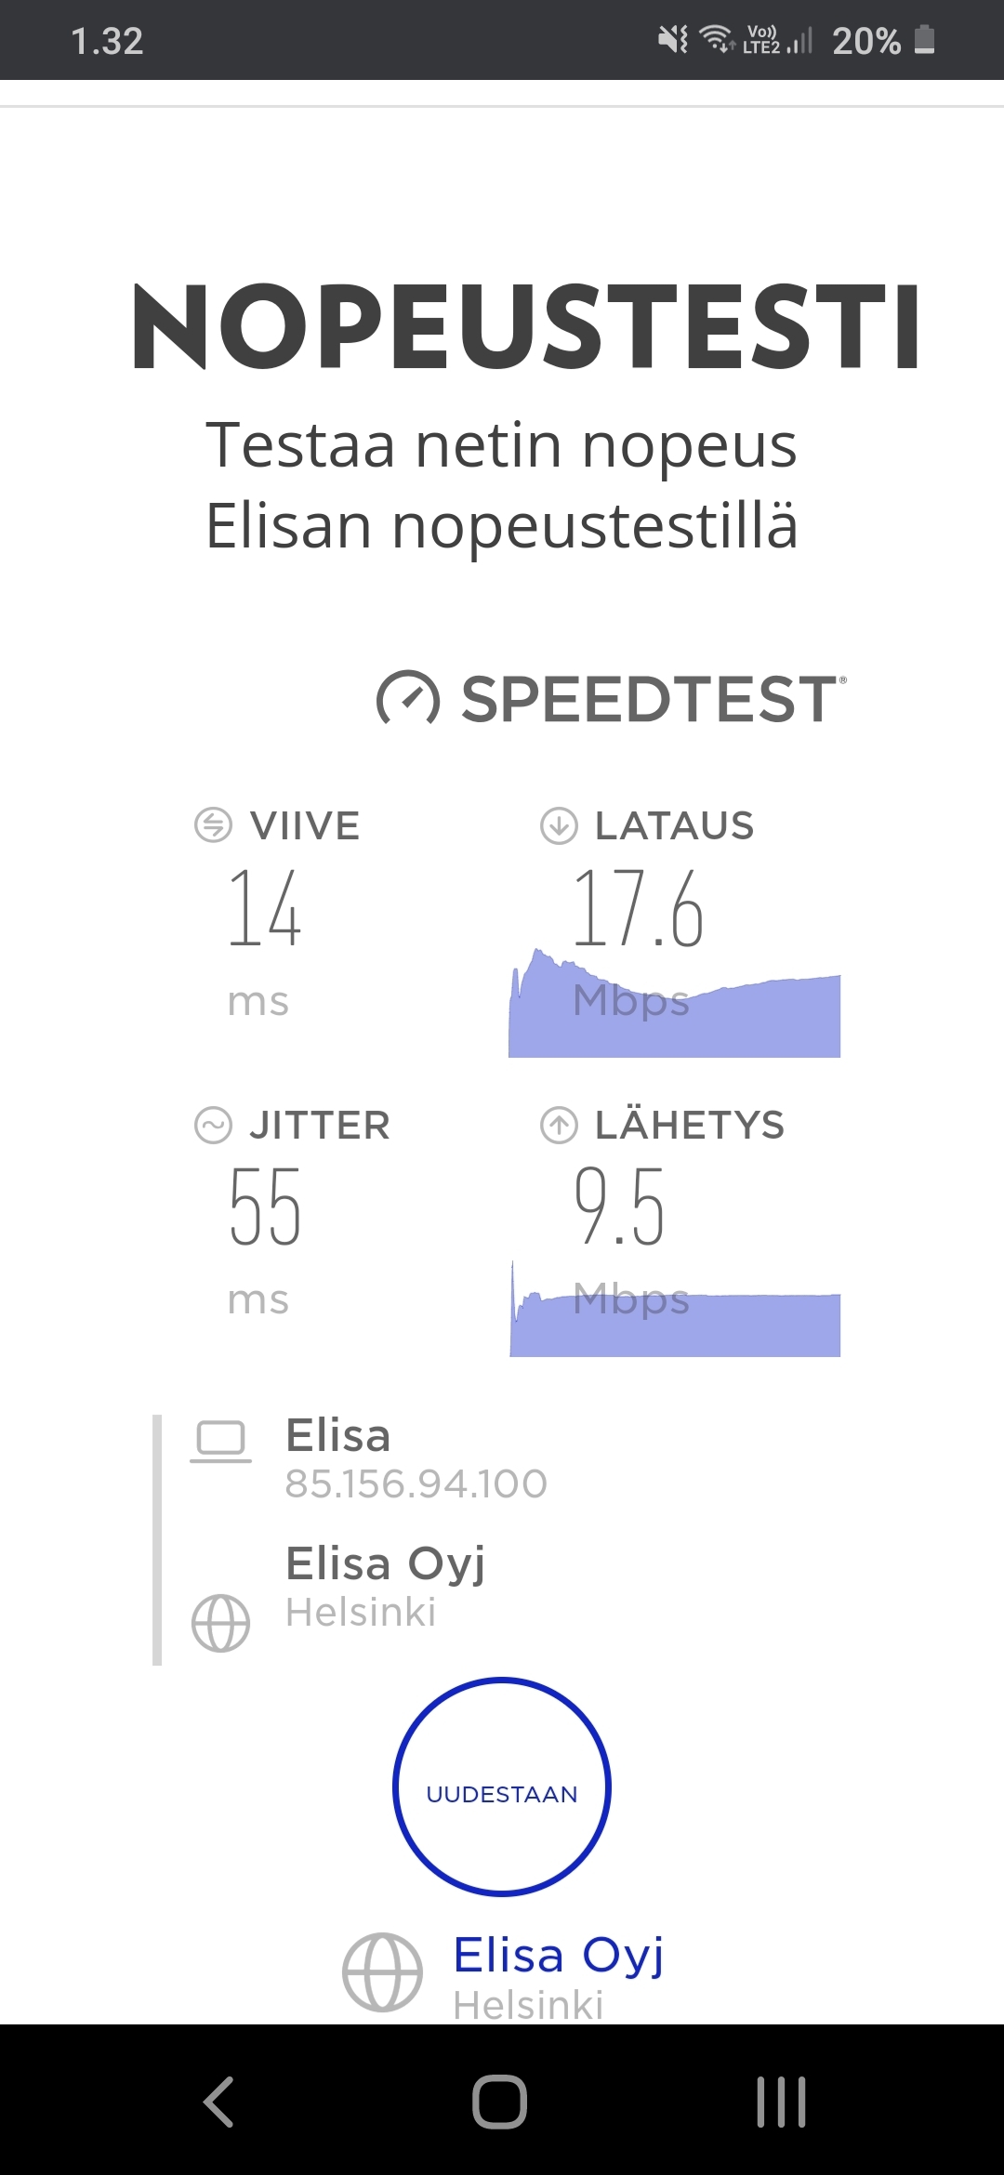The image size is (1004, 2175).
Task: Tap the LATAUS download arrow icon
Action: 559,825
